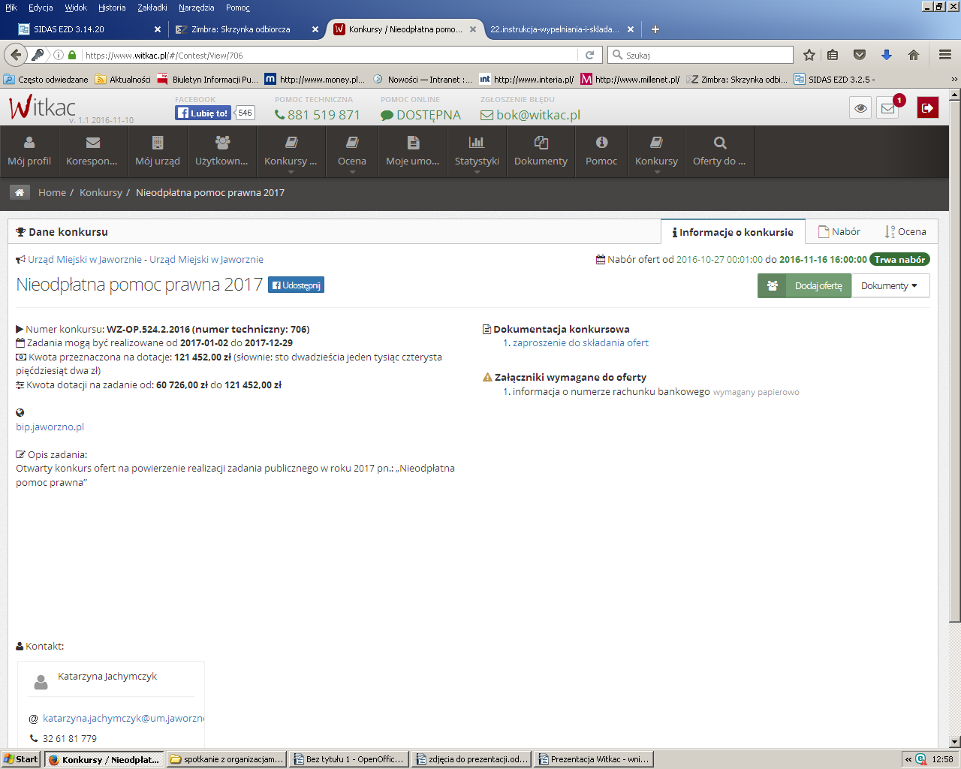Click the Facebook Lubię to! button
Viewport: 961px width, 769px height.
click(x=203, y=113)
